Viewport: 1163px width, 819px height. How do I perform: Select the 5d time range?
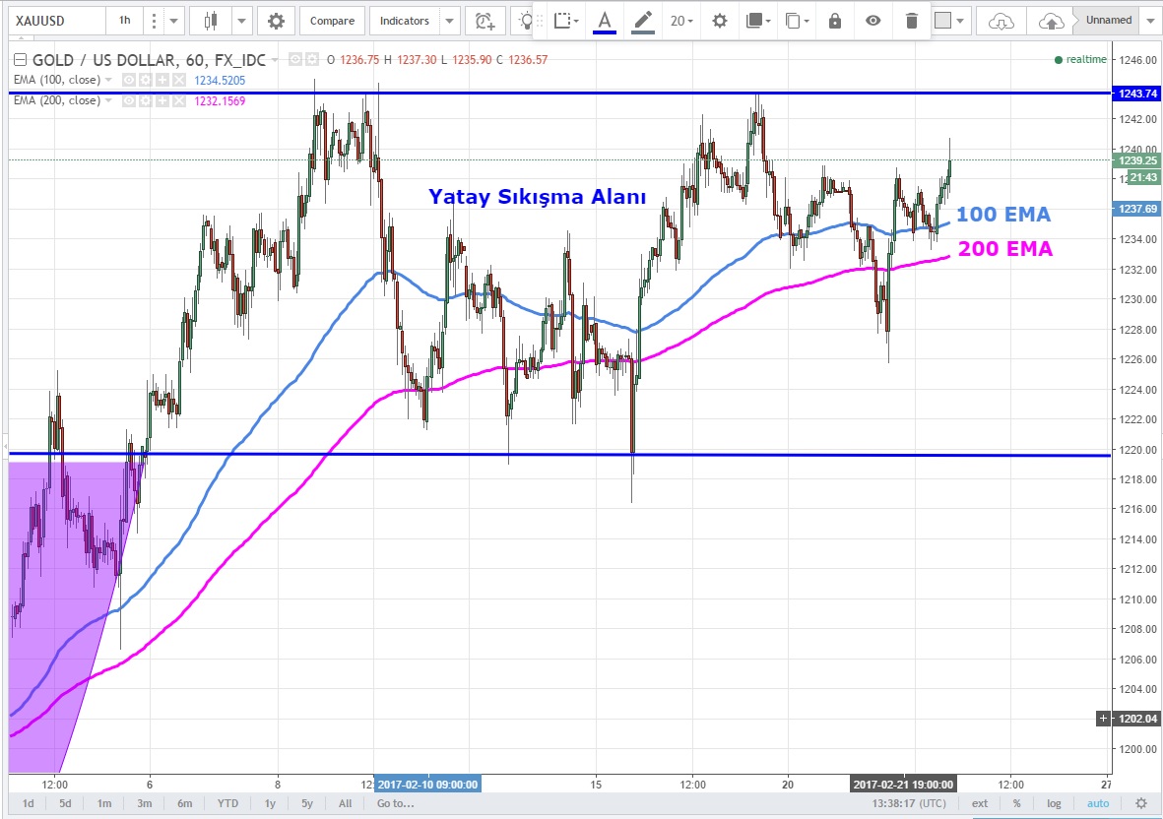[x=65, y=803]
